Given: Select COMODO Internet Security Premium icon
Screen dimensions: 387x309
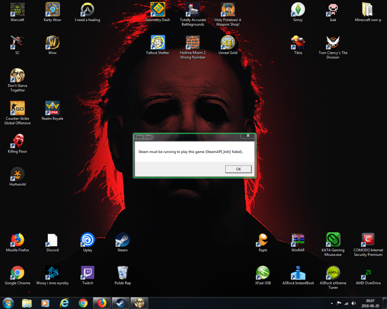Looking at the screenshot, I should point(368,244).
